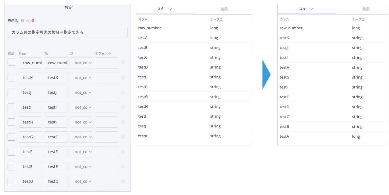Toggle the 追加 checkbox for testE
This screenshot has width=389, height=195.
(x=11, y=166)
